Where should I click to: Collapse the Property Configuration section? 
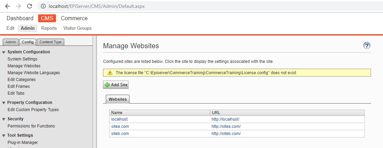tap(4, 103)
